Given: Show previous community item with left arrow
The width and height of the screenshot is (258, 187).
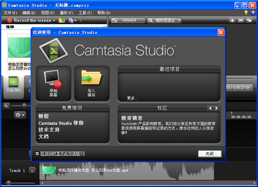Looking at the screenshot, I should (210, 108).
